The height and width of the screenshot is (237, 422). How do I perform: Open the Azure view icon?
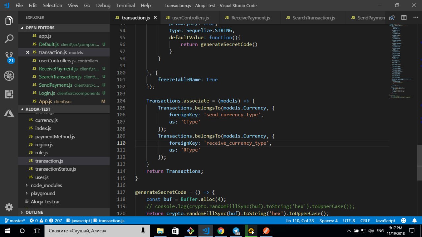(x=9, y=113)
